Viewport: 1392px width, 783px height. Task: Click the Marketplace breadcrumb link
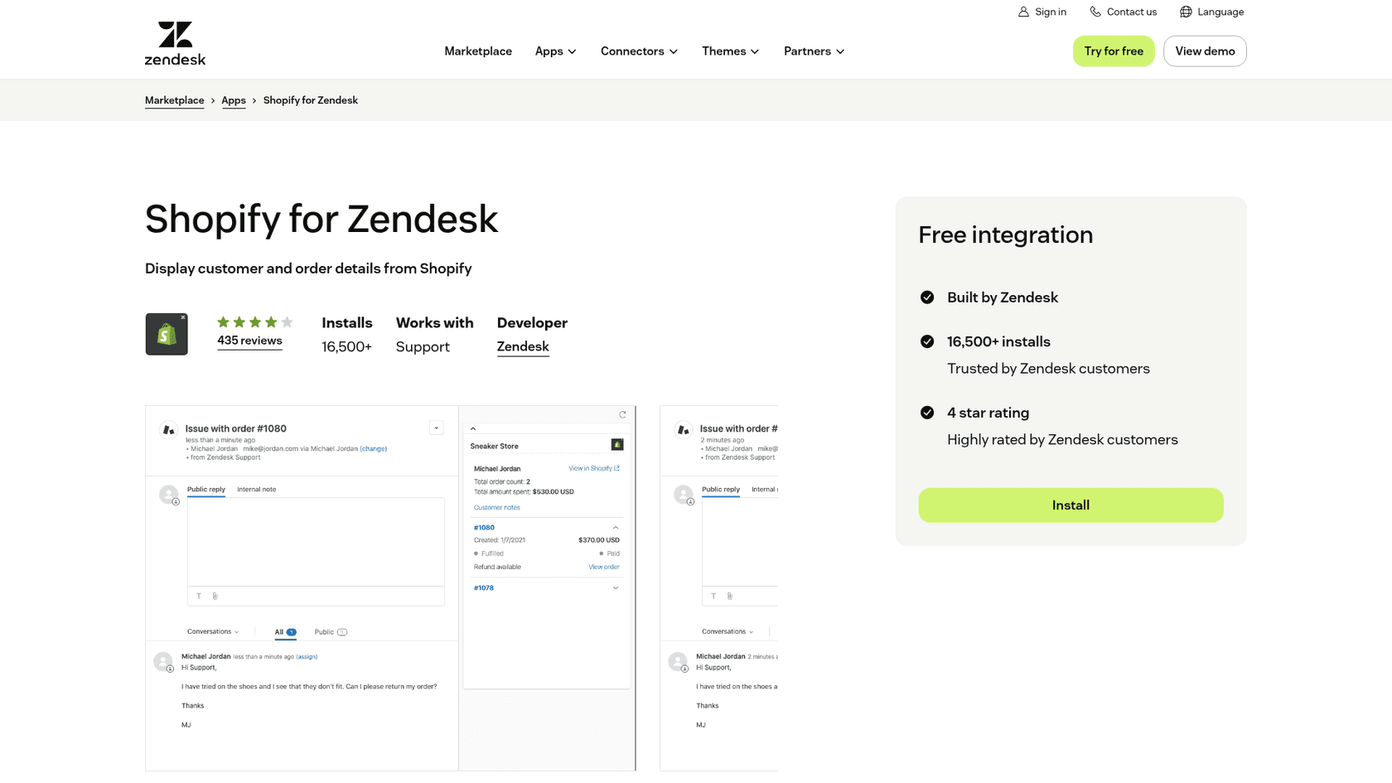[174, 100]
